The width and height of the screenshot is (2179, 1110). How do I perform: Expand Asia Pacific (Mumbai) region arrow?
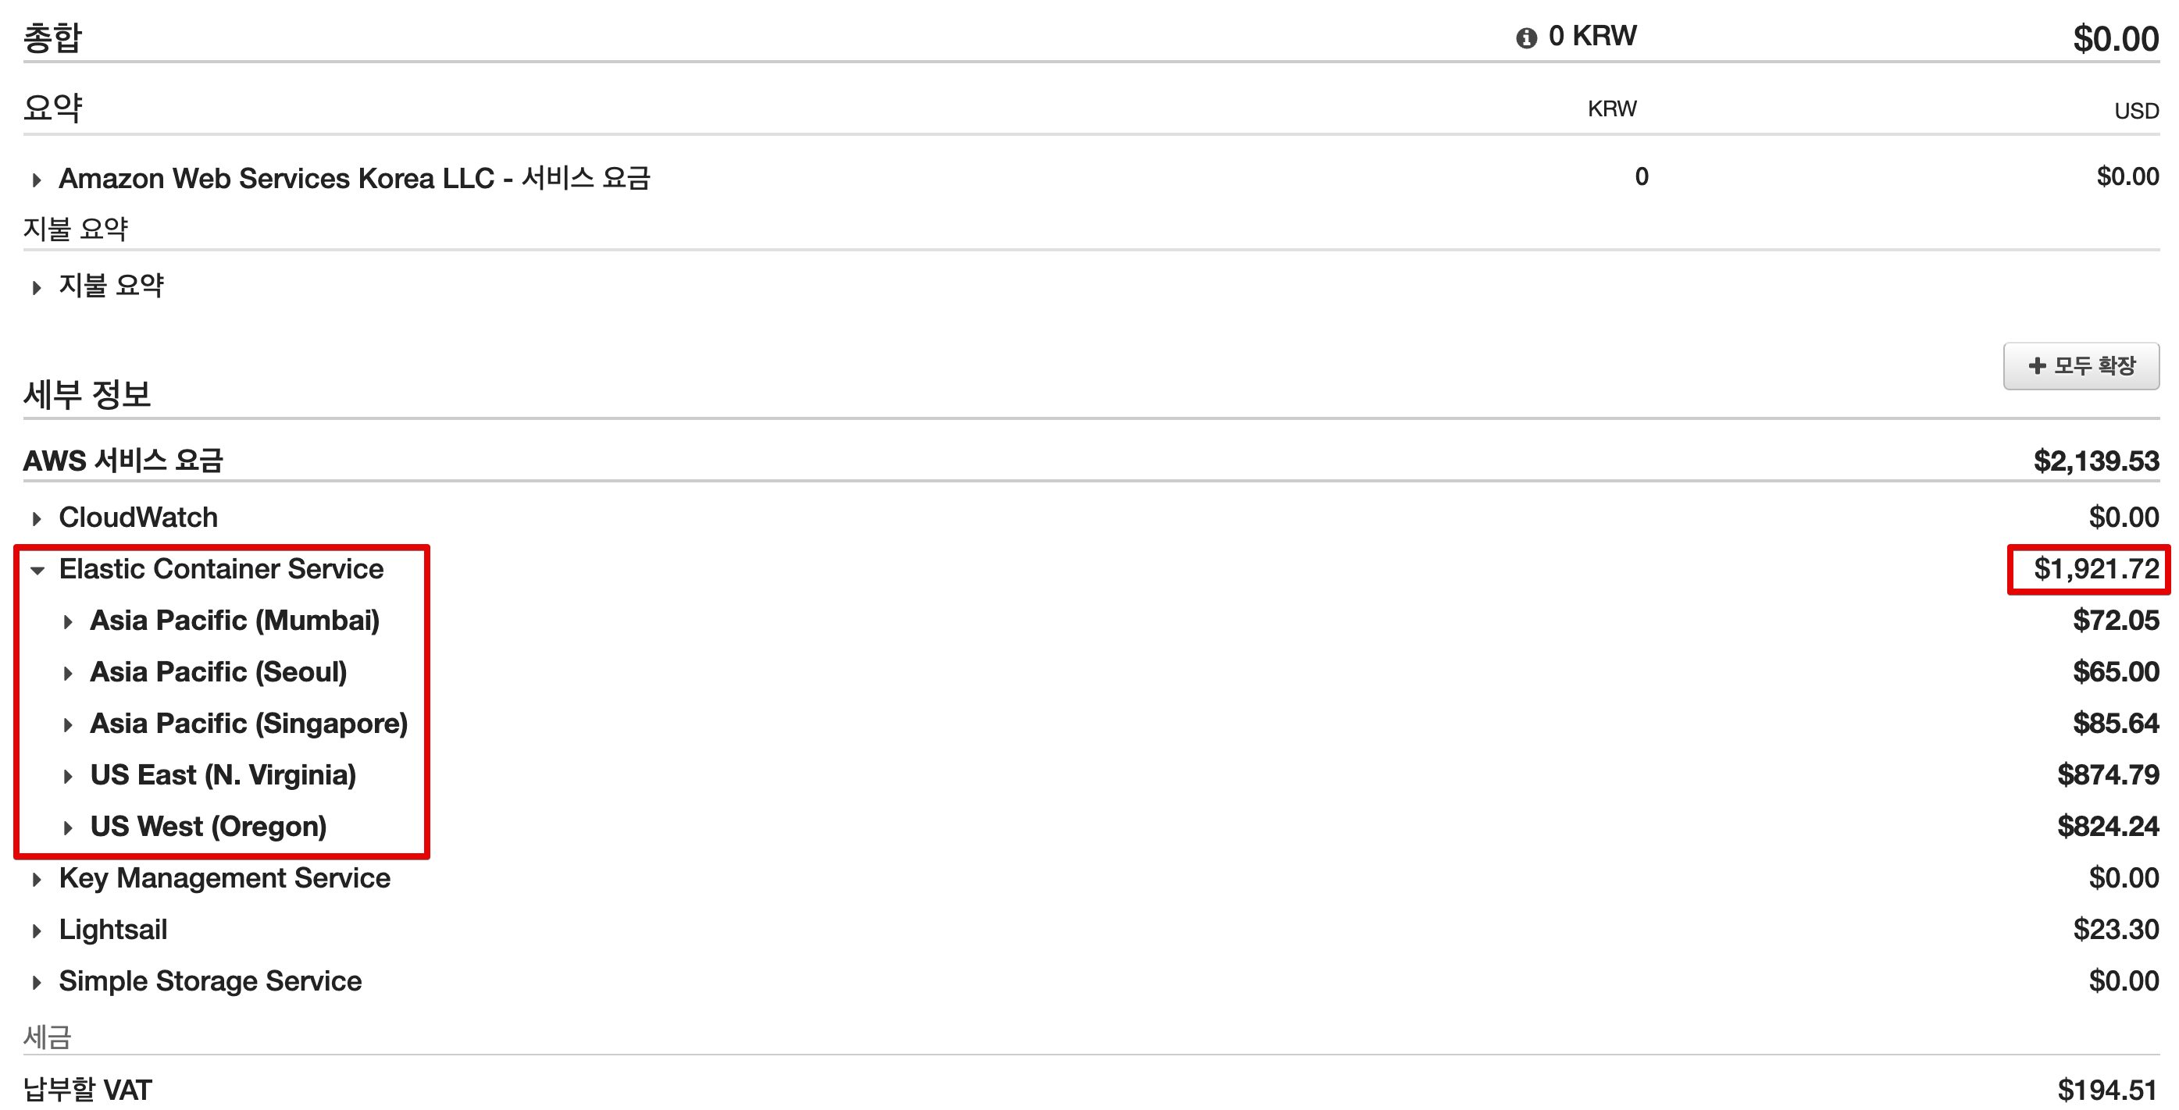point(68,622)
